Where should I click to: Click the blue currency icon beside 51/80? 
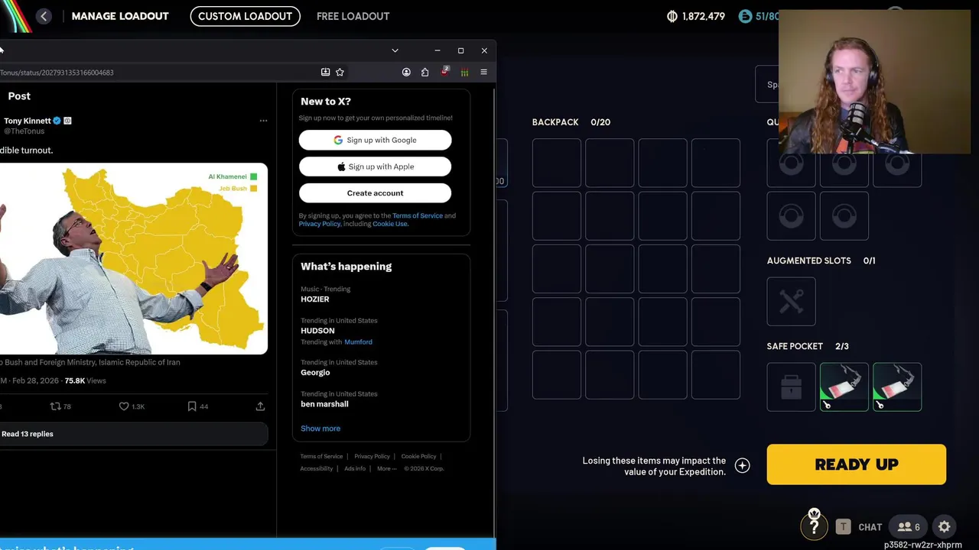coord(745,16)
